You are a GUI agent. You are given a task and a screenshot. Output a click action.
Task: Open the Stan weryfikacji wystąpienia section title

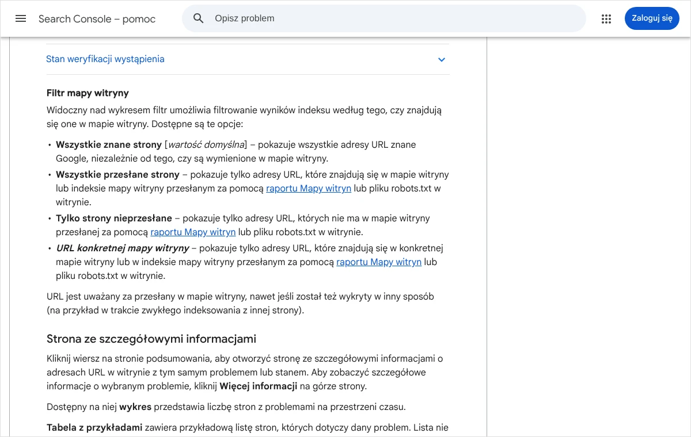click(x=105, y=59)
